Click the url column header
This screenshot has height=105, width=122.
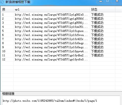(52, 9)
